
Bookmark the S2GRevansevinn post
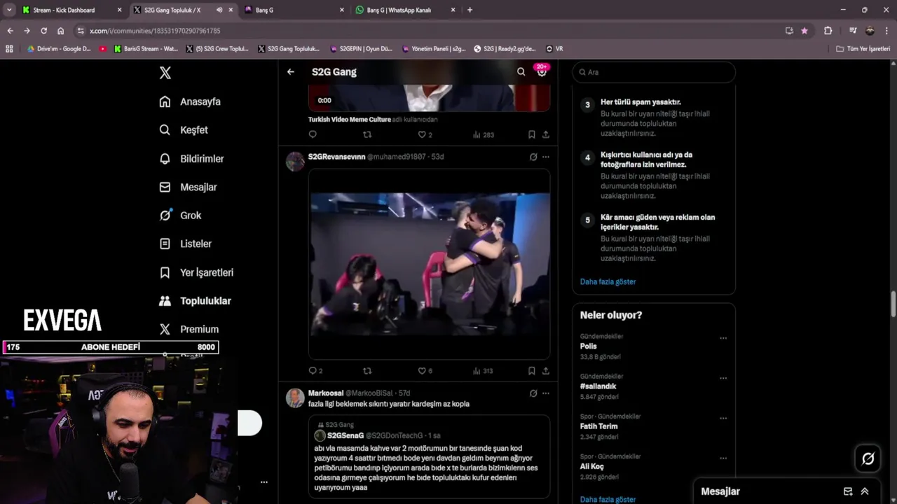point(532,371)
